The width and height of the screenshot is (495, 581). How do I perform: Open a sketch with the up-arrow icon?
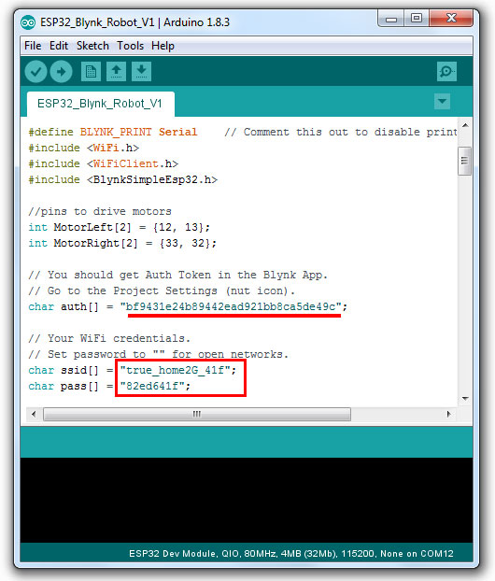click(x=117, y=71)
